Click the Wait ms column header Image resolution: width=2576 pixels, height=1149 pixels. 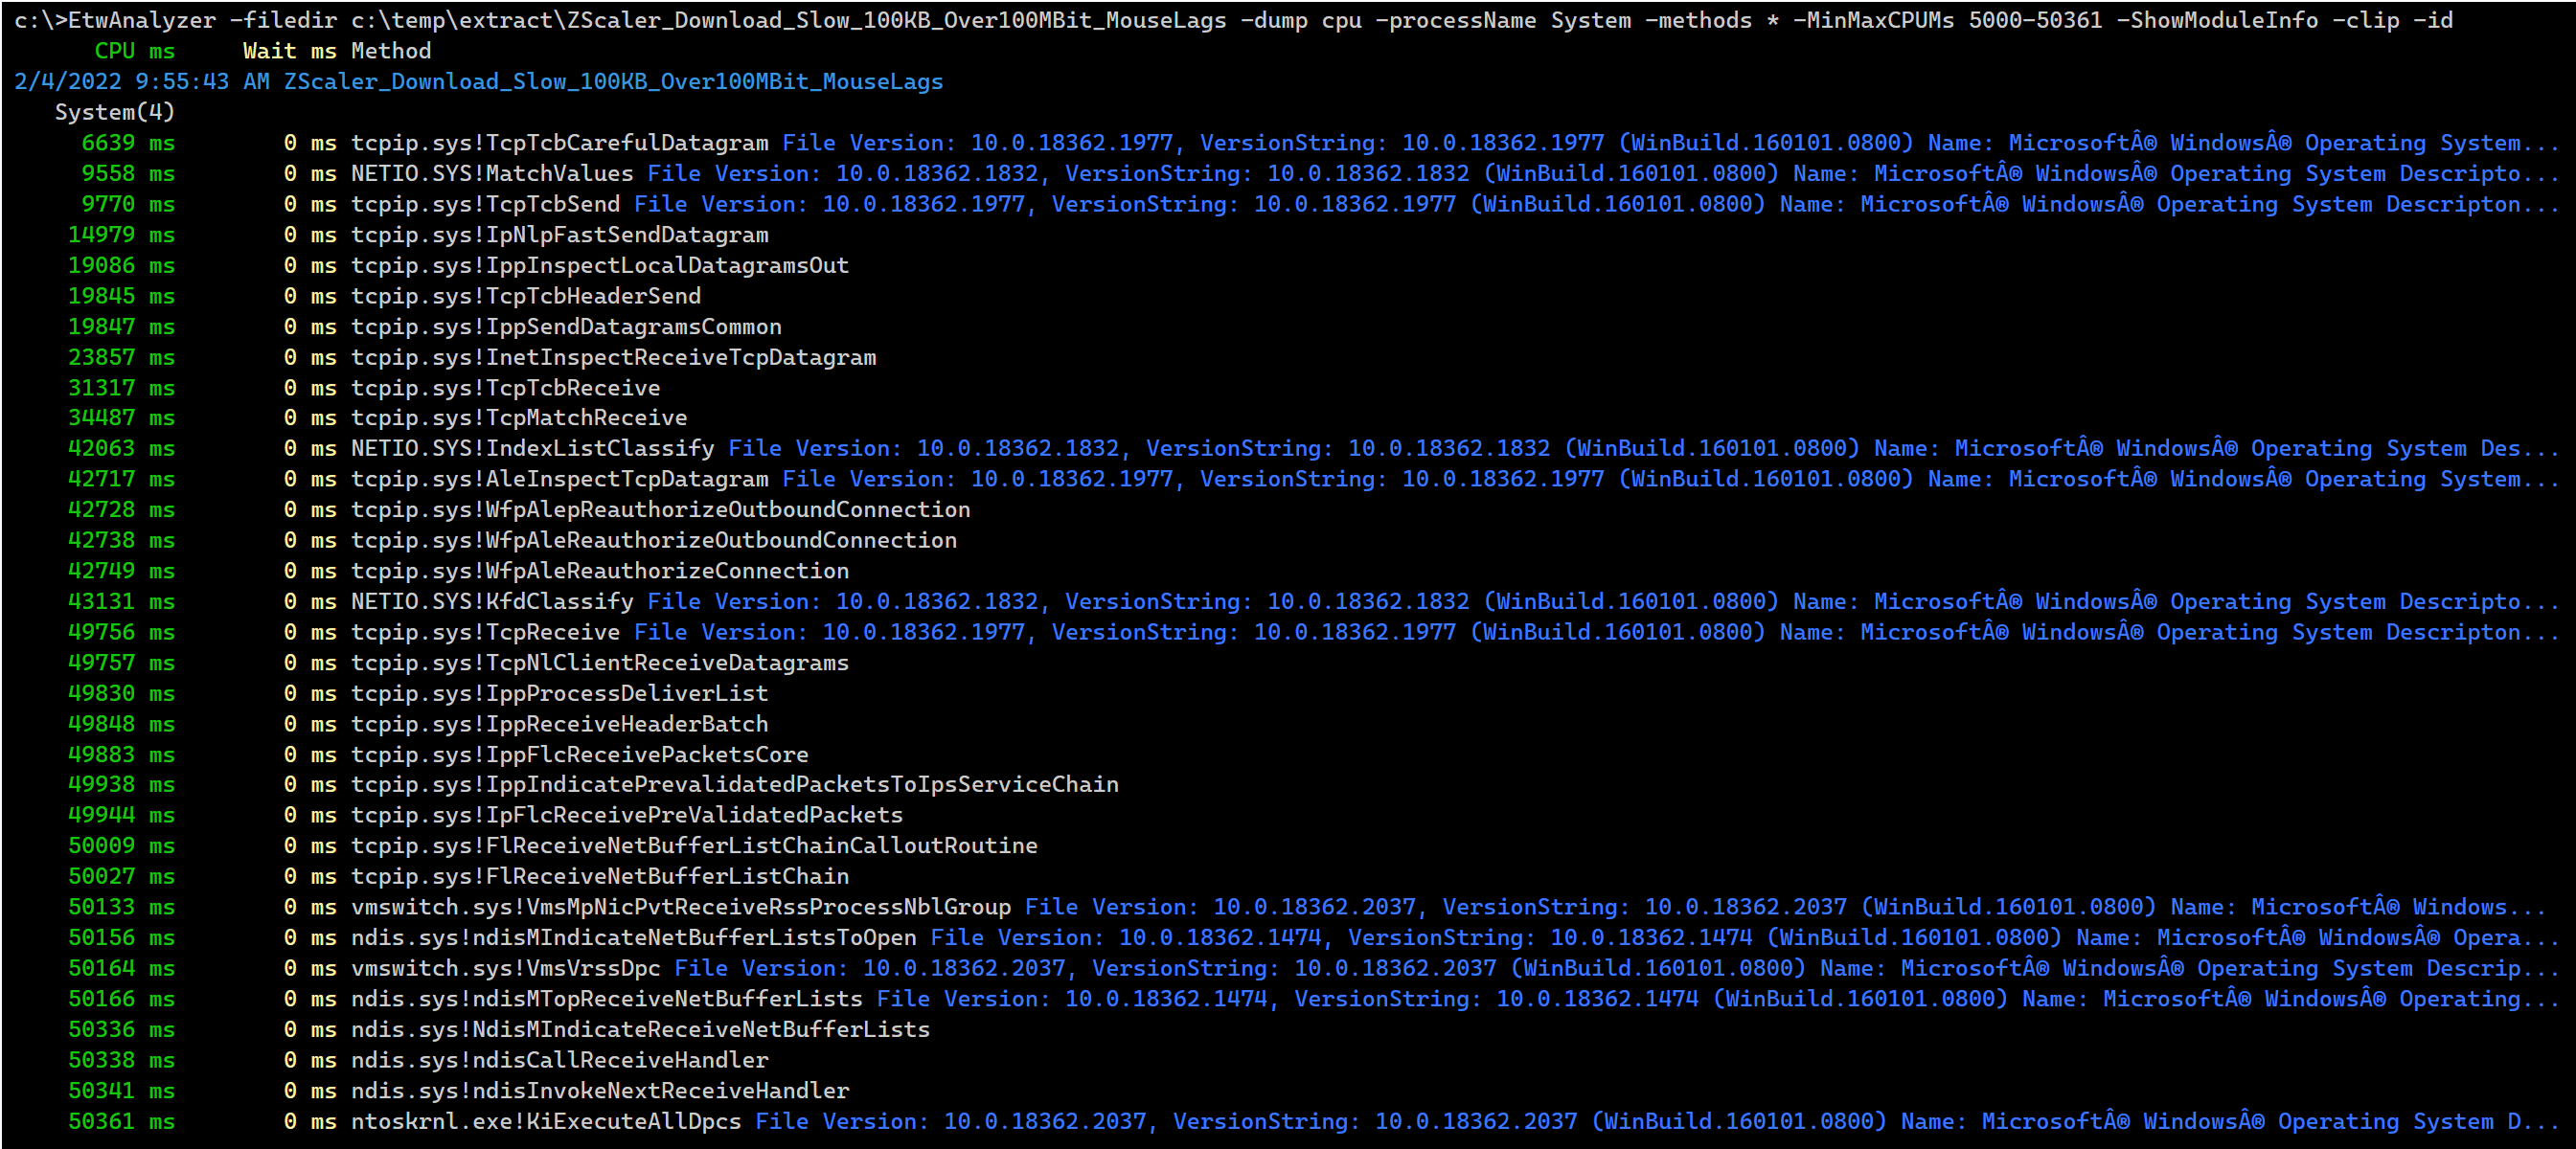point(290,51)
